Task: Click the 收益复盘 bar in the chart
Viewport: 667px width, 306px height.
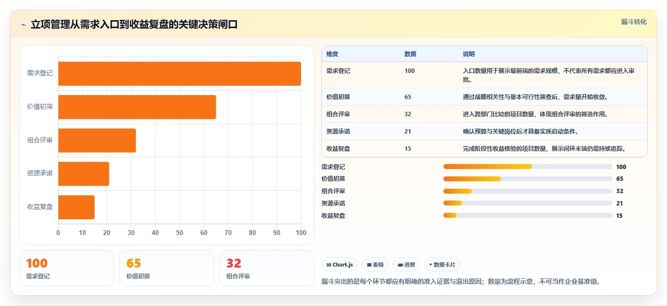Action: coord(76,207)
